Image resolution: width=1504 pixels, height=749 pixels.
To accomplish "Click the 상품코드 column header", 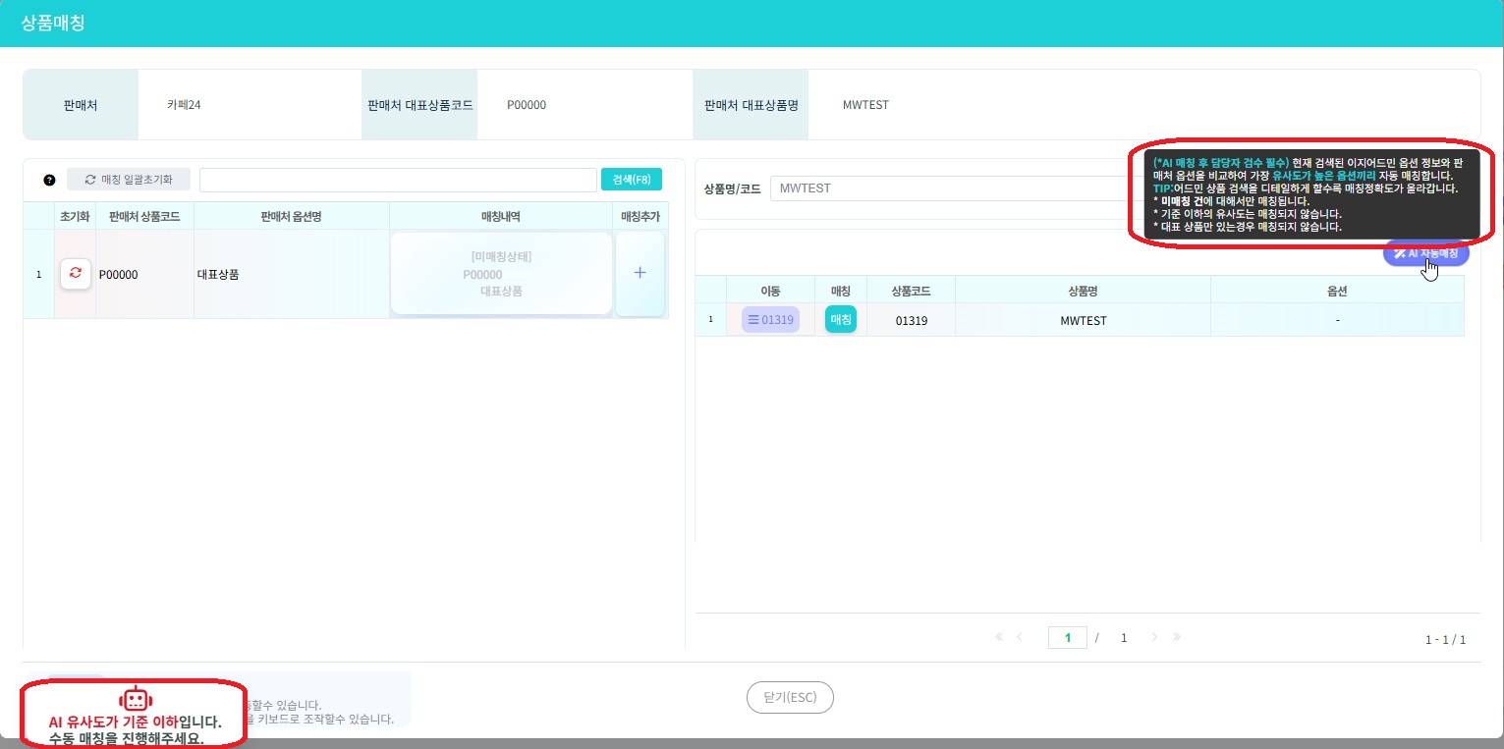I will 911,291.
